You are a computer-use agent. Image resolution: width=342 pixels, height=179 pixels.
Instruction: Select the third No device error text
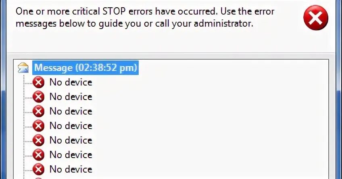point(71,111)
